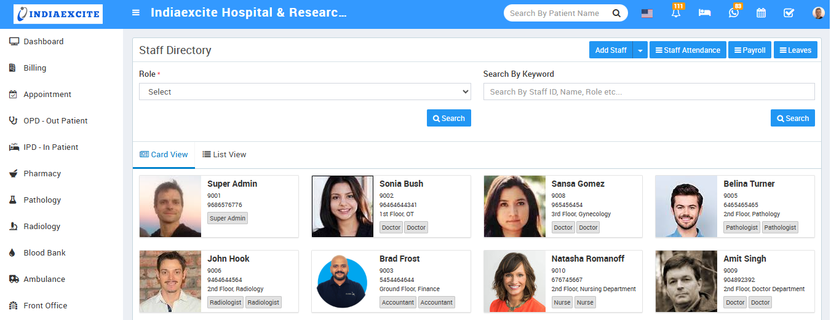Expand the Add Staff dropdown arrow

coord(640,50)
